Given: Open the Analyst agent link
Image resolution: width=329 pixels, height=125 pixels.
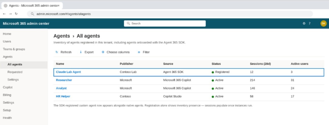Looking at the screenshot, I should click(61, 88).
